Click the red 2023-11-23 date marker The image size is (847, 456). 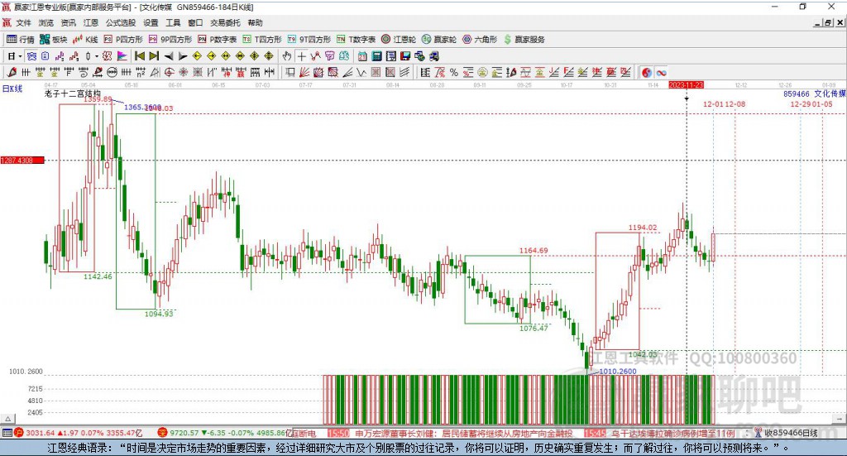point(686,85)
